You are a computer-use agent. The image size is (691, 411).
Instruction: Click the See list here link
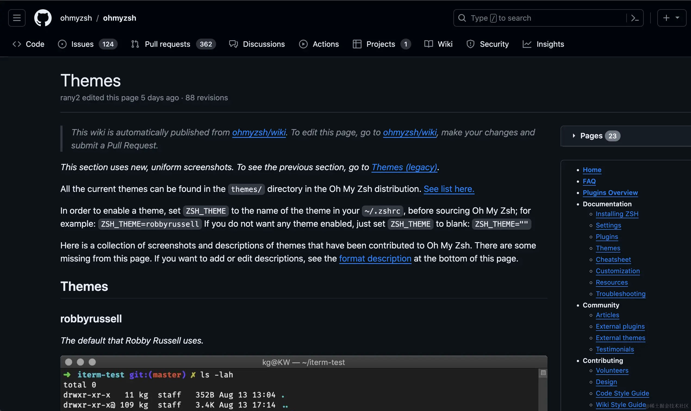click(x=449, y=189)
